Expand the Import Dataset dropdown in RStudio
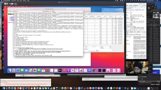Viewport: 161px width, 90px height. [131, 7]
